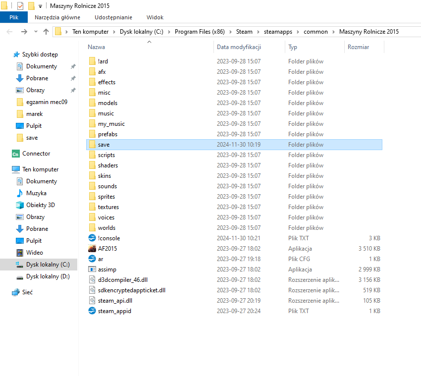Viewport: 421px width, 376px height.
Task: Open Wideo in navigation pane
Action: tap(34, 253)
